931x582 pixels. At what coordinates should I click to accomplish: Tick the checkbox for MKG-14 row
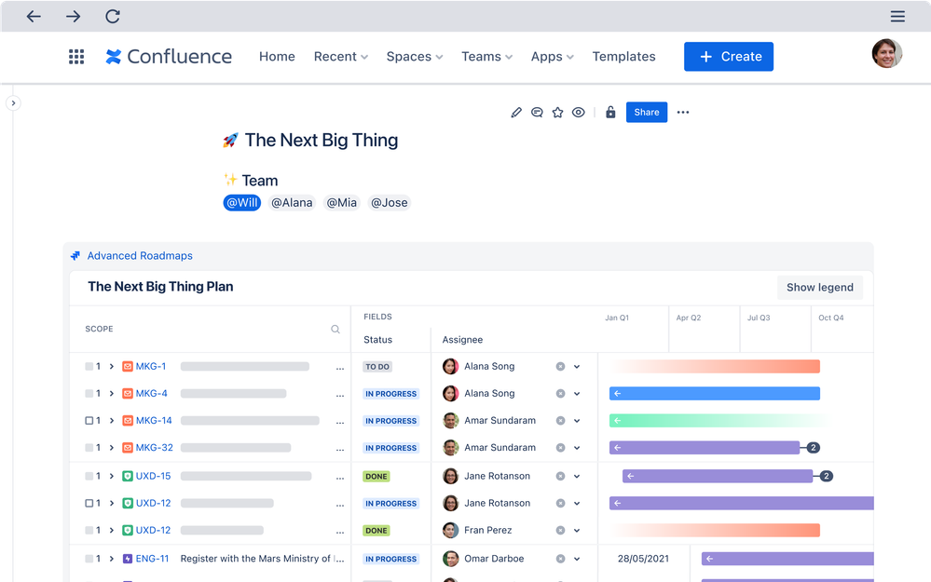(x=89, y=421)
